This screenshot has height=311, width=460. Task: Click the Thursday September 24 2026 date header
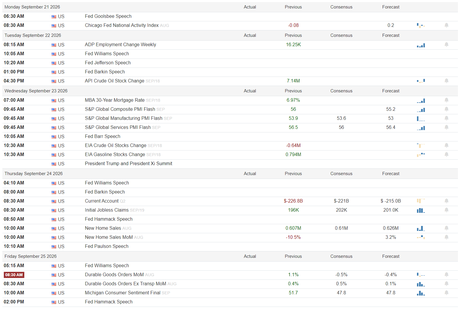pos(34,174)
